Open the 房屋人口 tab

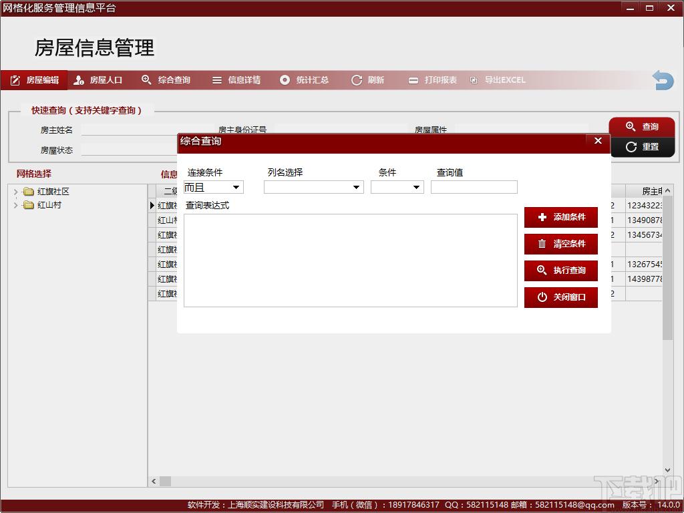[x=98, y=80]
